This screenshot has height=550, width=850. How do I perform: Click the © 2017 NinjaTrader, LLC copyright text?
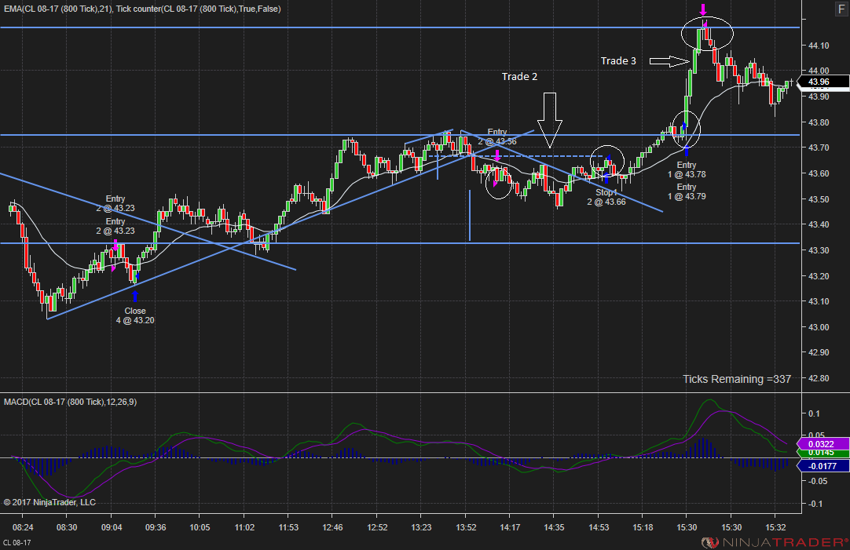[49, 502]
